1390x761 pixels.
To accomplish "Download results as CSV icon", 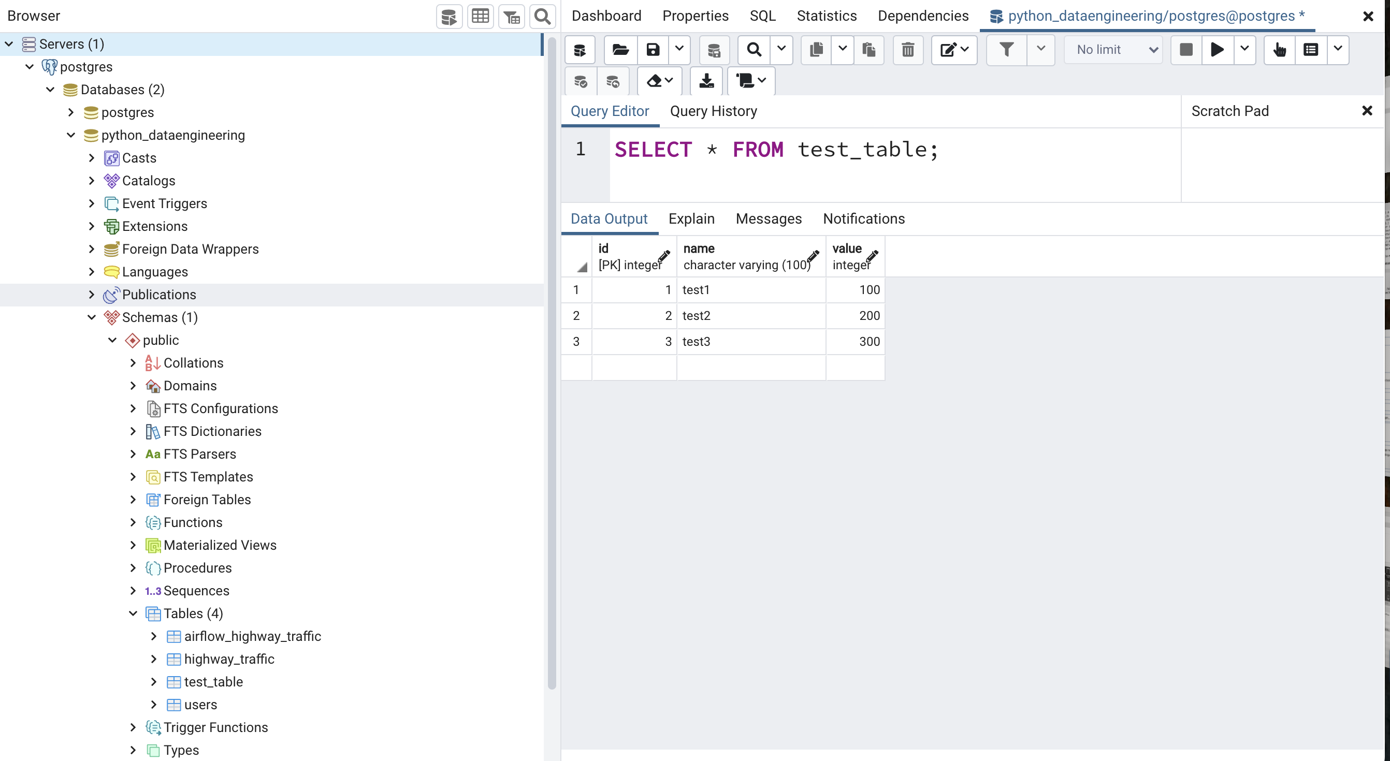I will tap(706, 81).
